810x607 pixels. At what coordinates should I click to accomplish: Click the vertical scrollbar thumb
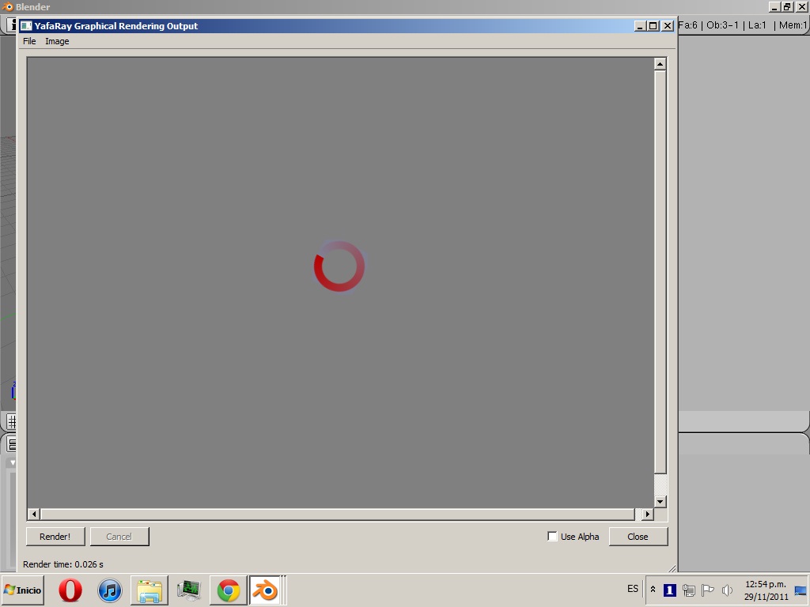660,272
